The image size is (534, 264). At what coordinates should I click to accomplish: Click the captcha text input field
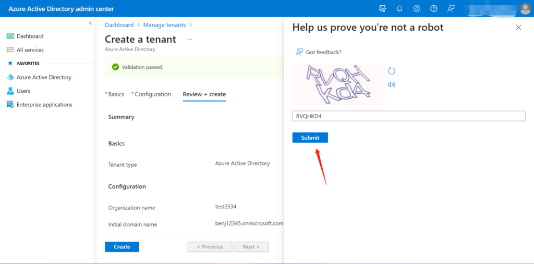pos(409,116)
